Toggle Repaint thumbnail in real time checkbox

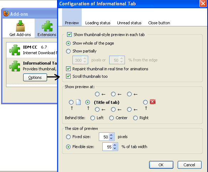(68, 69)
